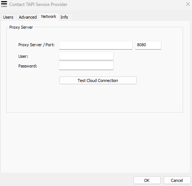This screenshot has height=186, width=192.
Task: Click empty space inside the Proxy Server group
Action: [x=94, y=98]
